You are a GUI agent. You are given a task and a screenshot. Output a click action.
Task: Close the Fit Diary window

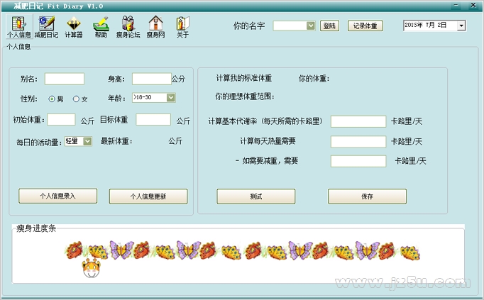(473, 6)
